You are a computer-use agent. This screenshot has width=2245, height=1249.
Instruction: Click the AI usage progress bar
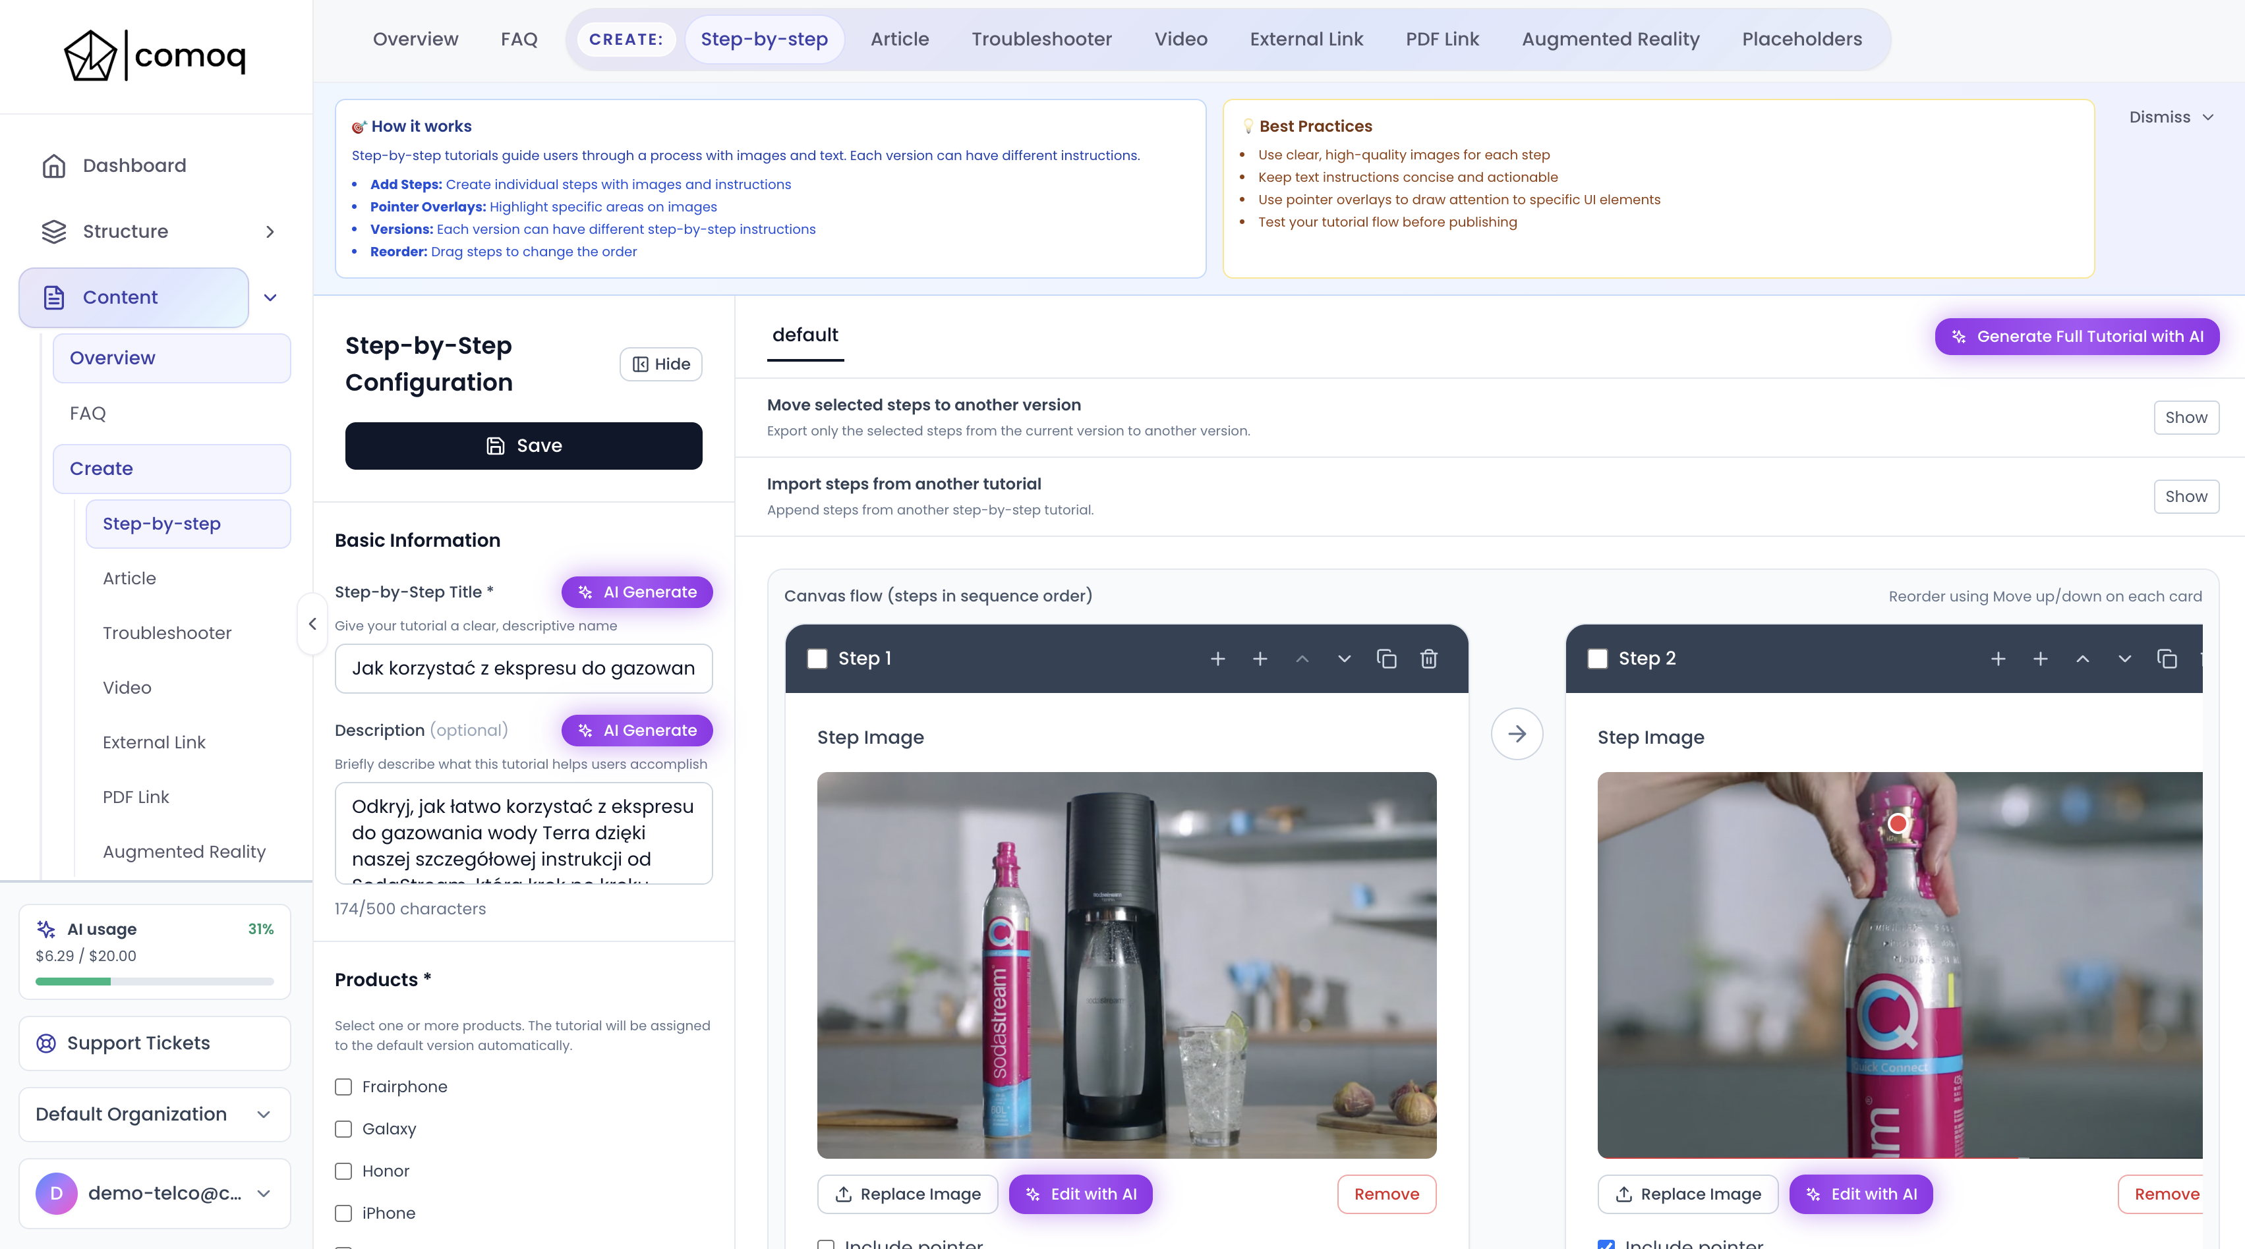tap(154, 982)
